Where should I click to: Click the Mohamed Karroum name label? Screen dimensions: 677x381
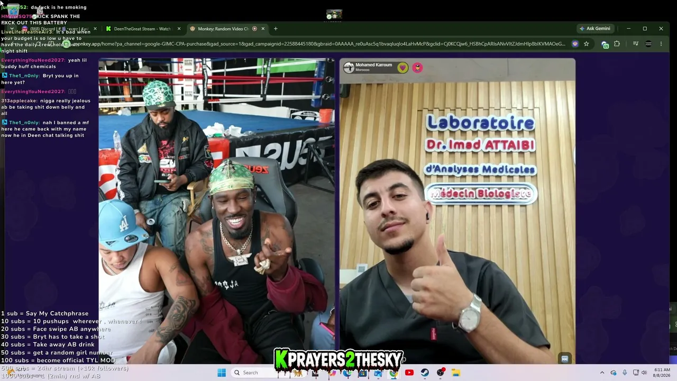tap(374, 65)
